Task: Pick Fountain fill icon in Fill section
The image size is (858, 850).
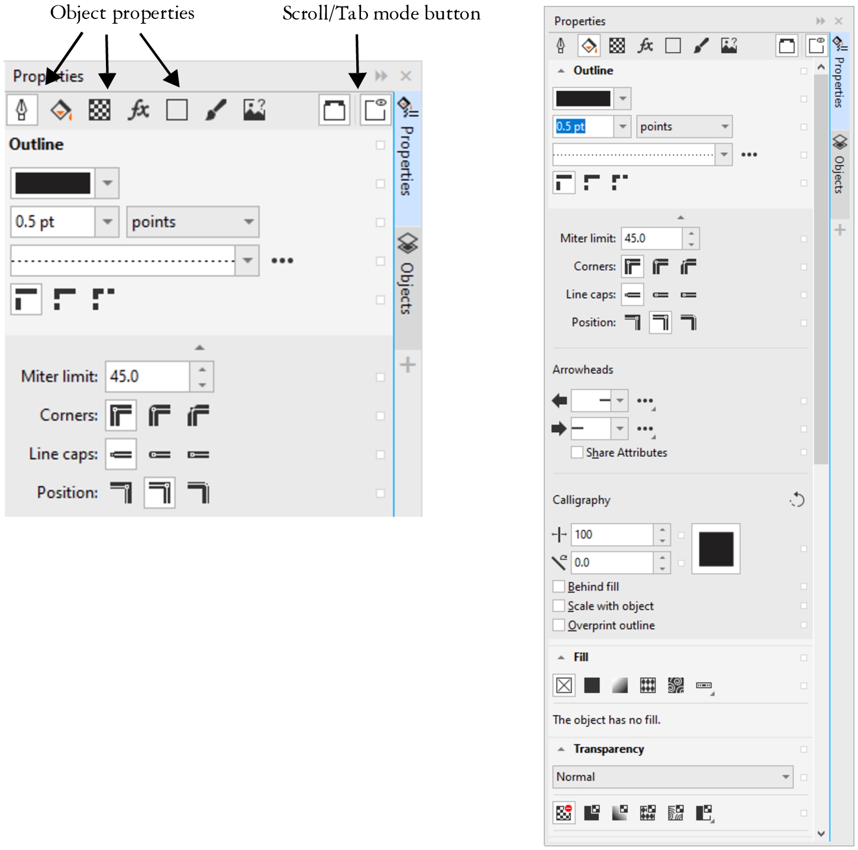Action: point(620,685)
